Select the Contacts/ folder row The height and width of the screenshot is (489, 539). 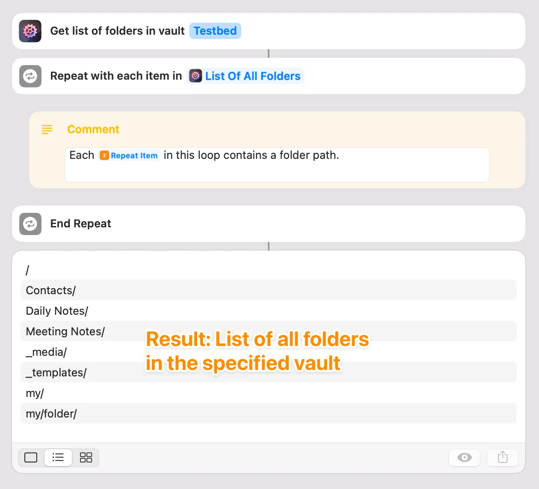click(268, 290)
